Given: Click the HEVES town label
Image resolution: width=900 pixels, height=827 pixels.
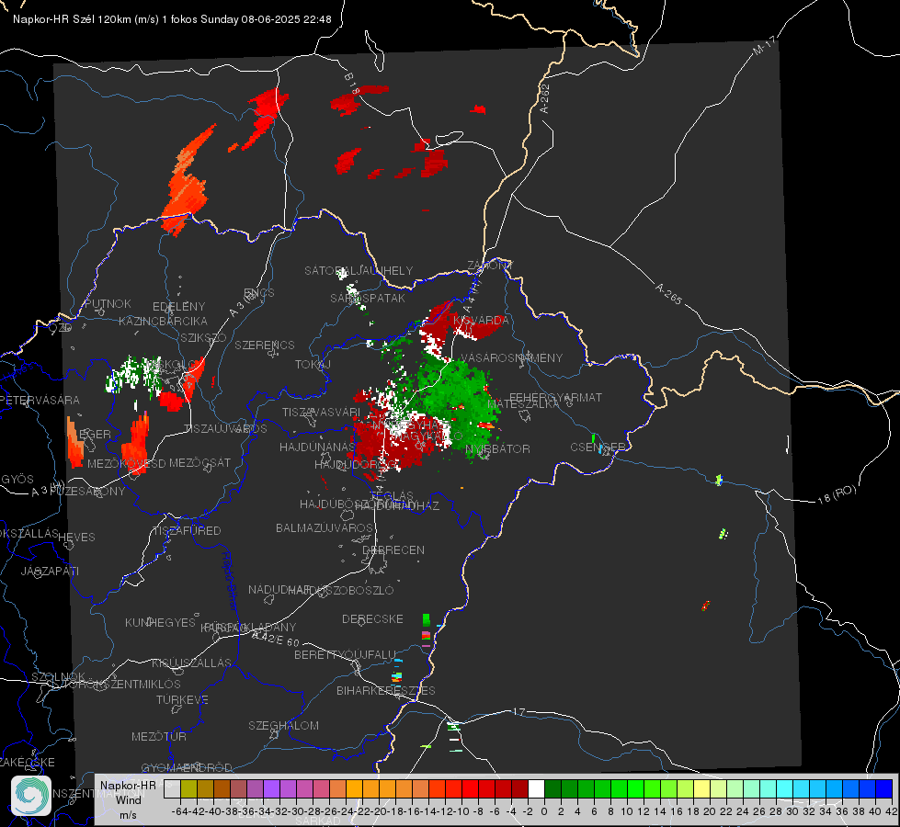Looking at the screenshot, I should click(76, 538).
